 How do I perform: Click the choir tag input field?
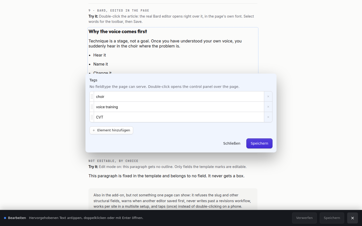click(x=179, y=96)
